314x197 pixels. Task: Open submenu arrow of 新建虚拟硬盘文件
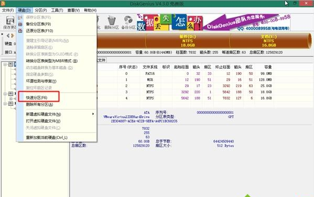pyautogui.click(x=93, y=114)
